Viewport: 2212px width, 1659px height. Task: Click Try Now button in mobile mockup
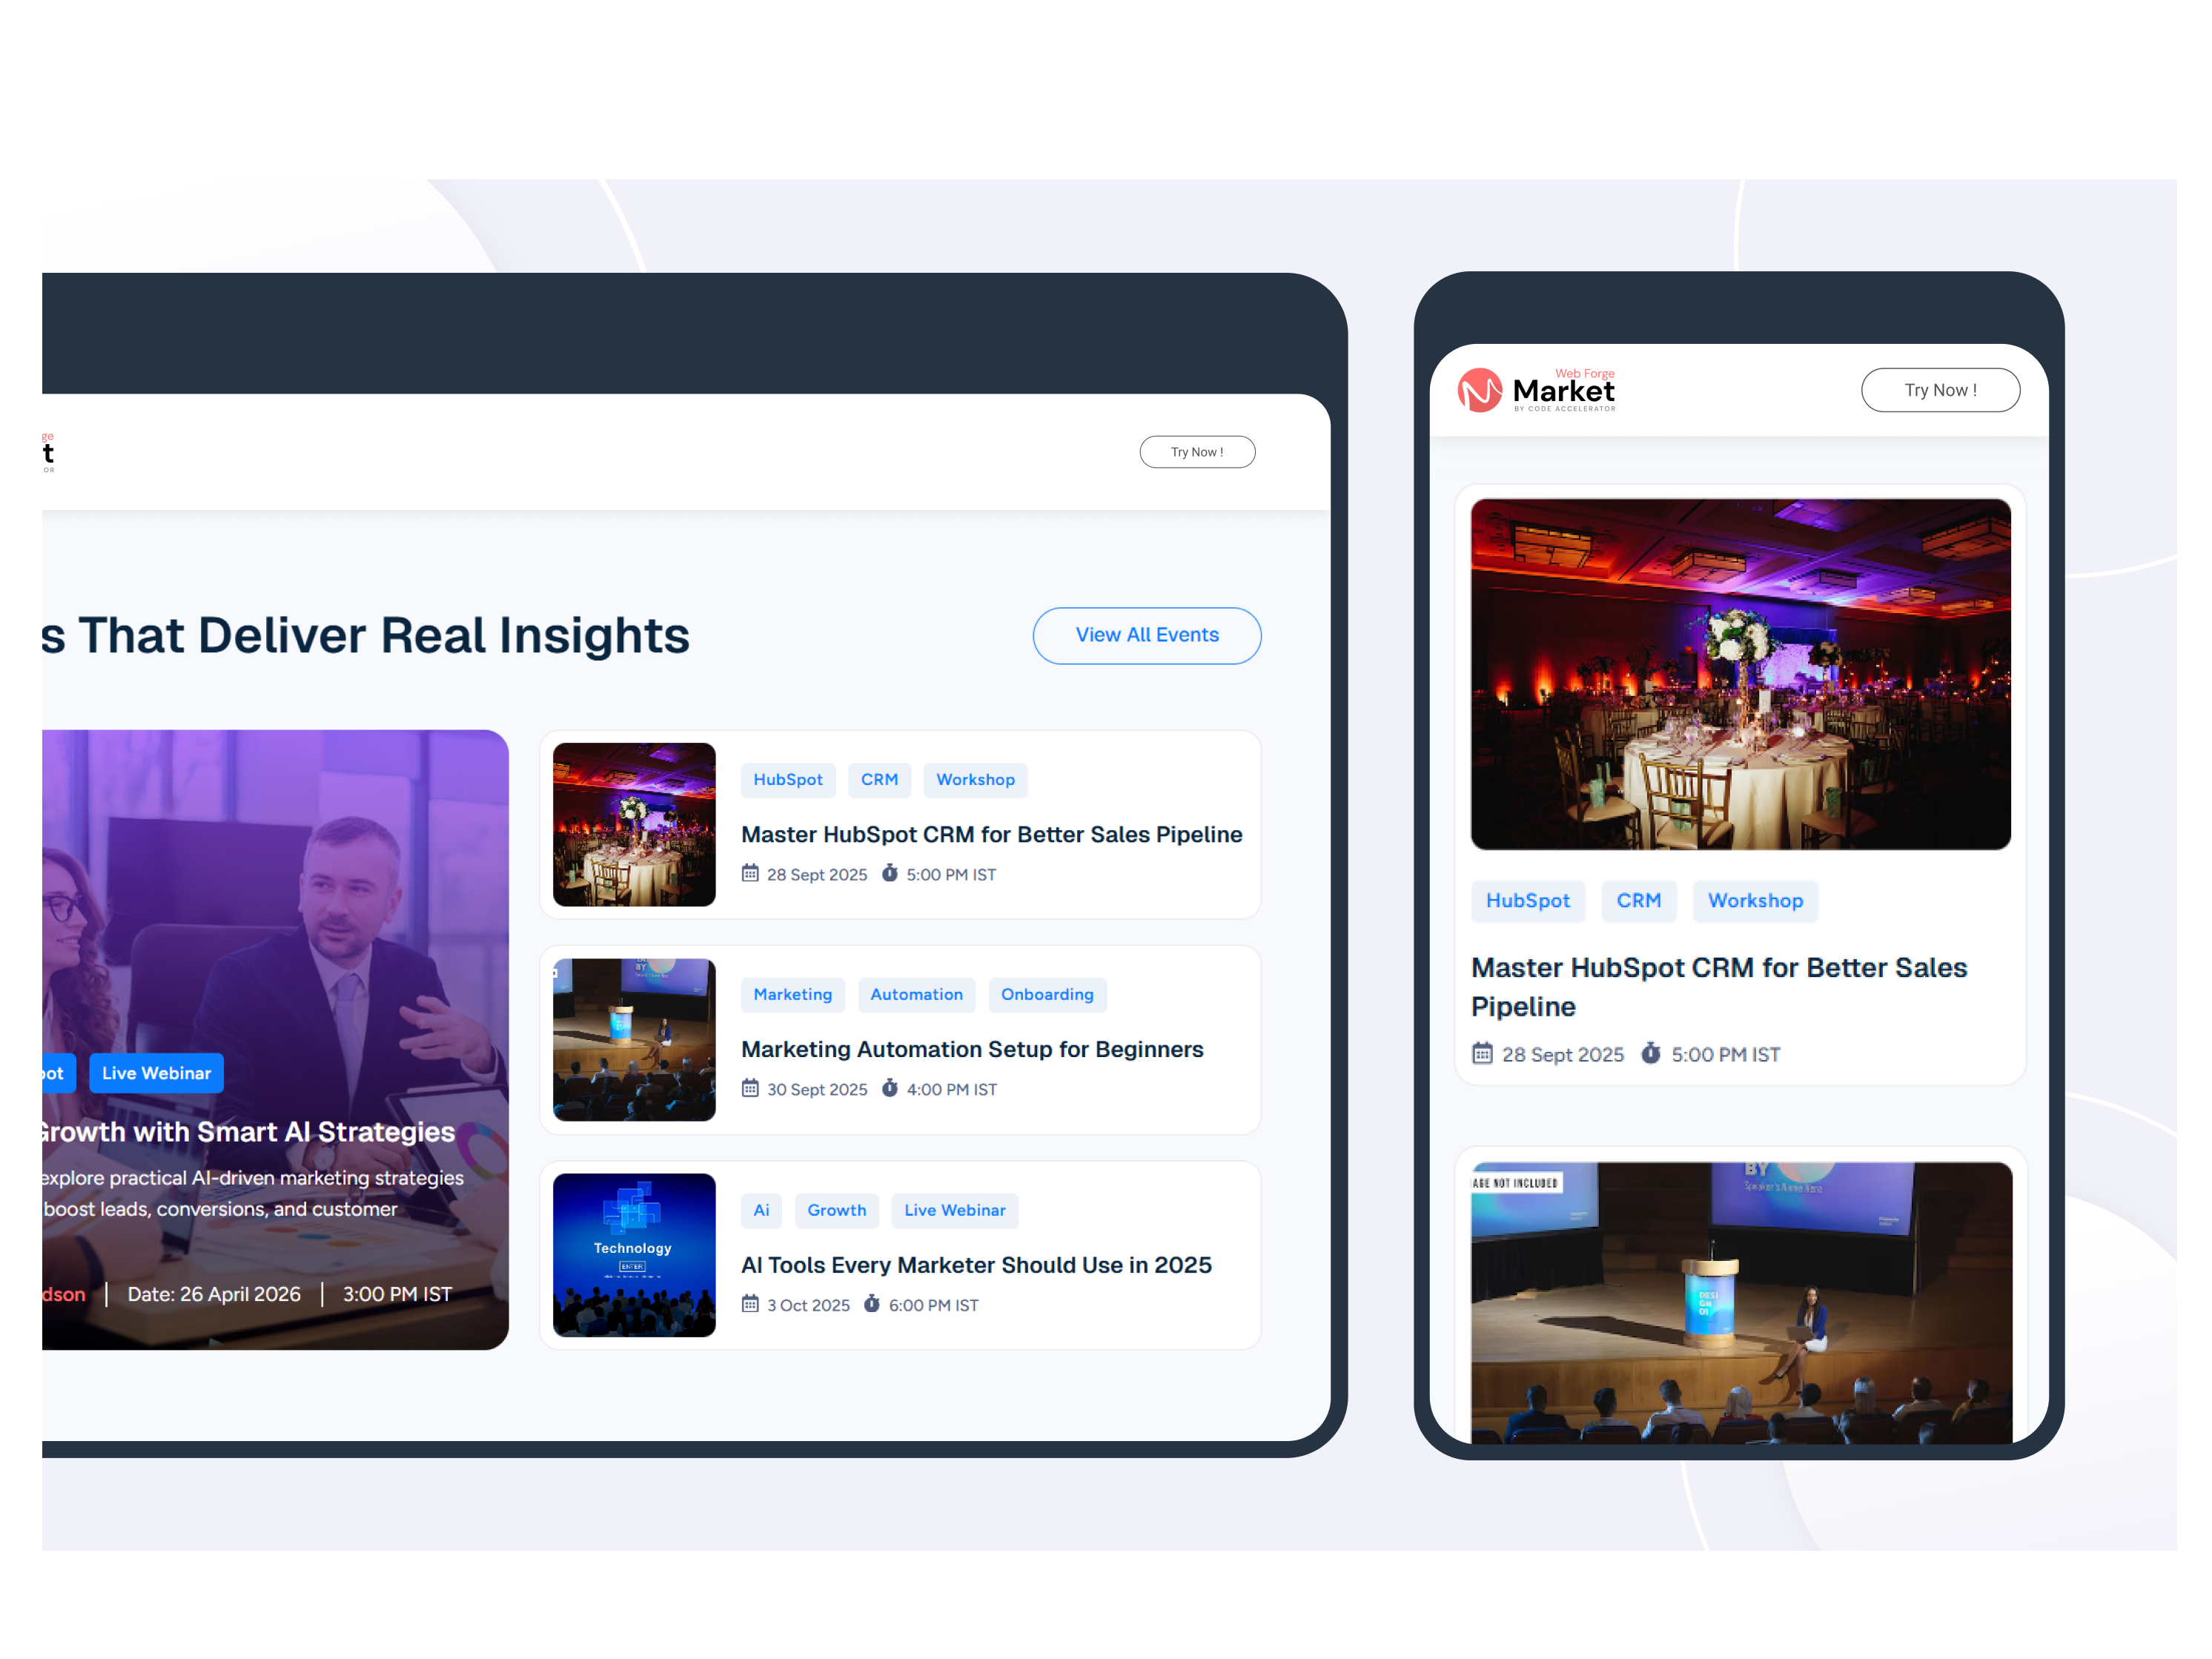click(1940, 390)
